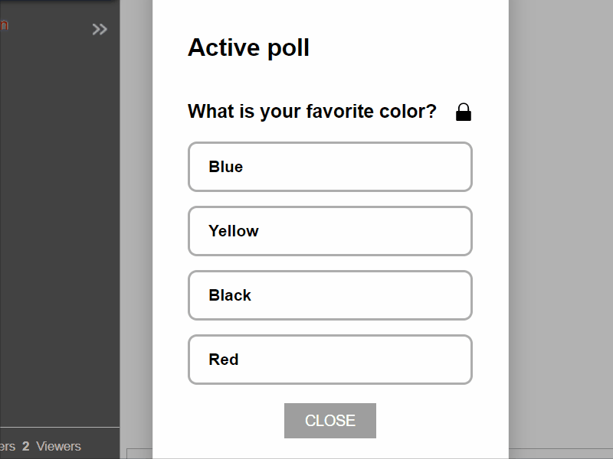
Task: Click the empty dark sidebar area
Action: [60, 229]
